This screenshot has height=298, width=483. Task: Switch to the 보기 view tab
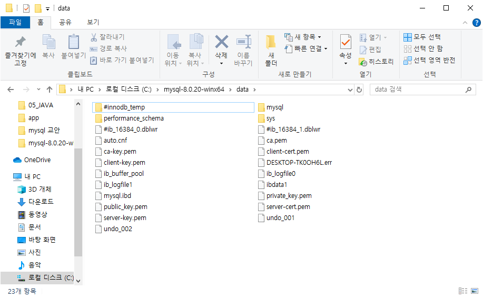point(93,22)
